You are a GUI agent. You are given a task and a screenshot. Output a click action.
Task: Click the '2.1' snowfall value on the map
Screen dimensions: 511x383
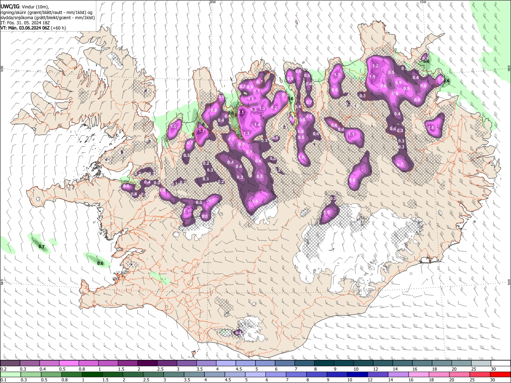(241, 113)
